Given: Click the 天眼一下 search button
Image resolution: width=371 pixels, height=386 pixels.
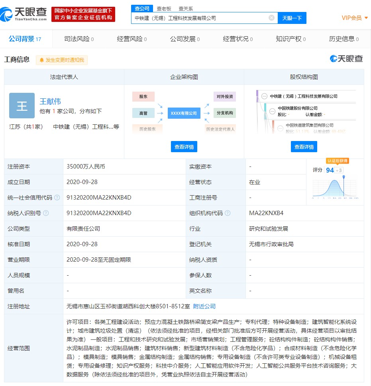Looking at the screenshot, I should (x=292, y=18).
